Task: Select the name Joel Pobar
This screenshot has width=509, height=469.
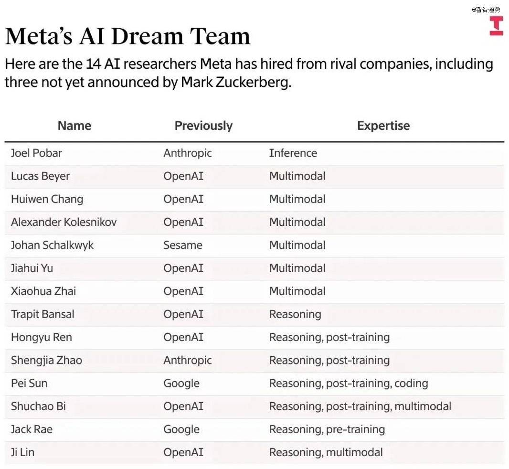Action: 36,153
